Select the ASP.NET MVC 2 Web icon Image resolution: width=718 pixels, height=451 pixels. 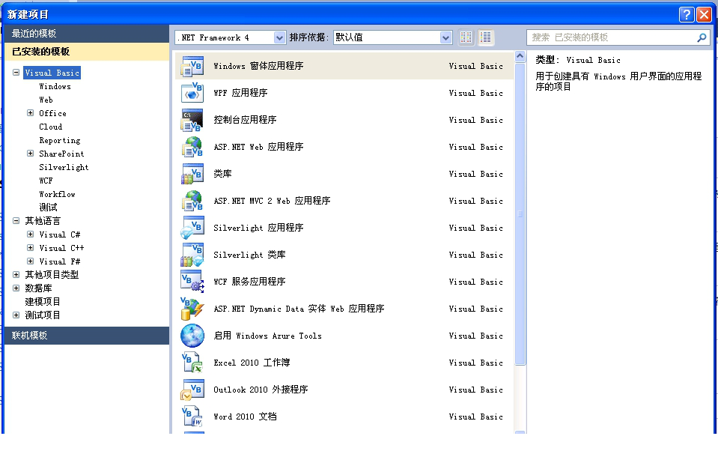click(x=192, y=202)
